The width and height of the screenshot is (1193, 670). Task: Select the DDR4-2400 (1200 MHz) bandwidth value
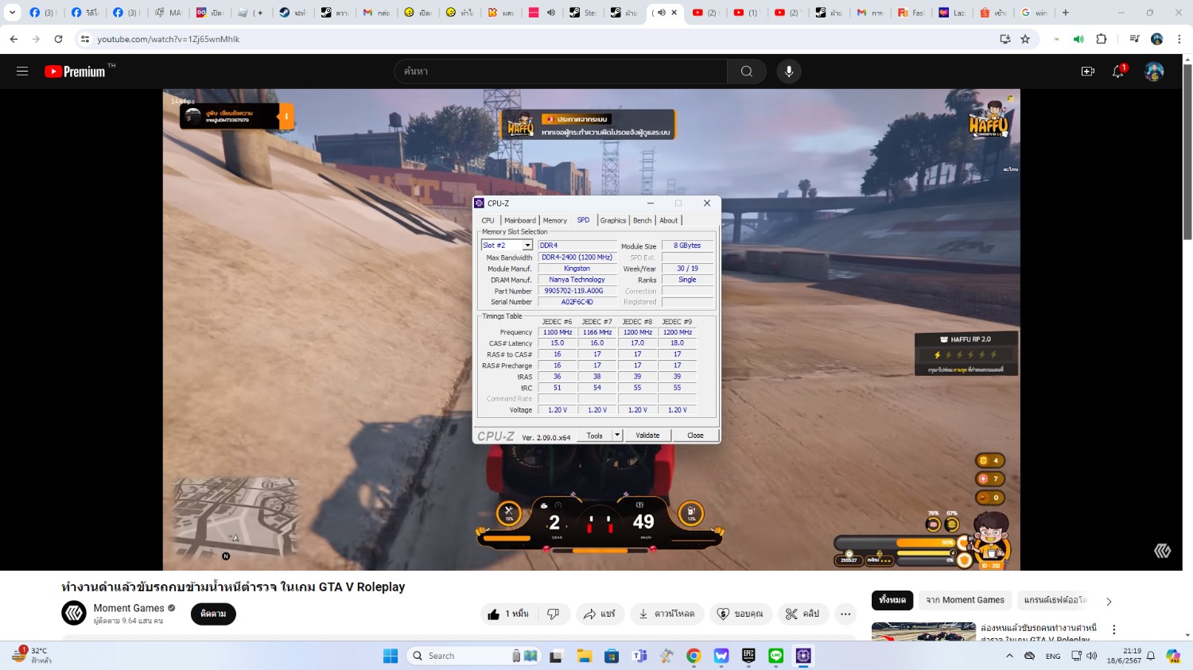[577, 258]
